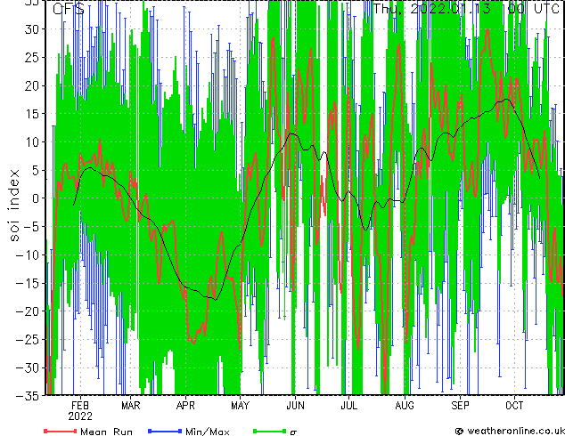Click the y-axis value 15
565x436 pixels.
pos(32,114)
